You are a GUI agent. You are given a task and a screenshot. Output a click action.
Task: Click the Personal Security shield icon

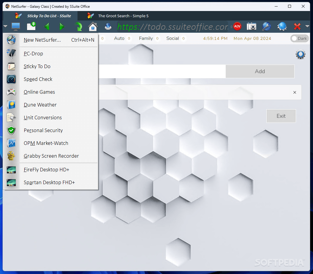click(11, 130)
